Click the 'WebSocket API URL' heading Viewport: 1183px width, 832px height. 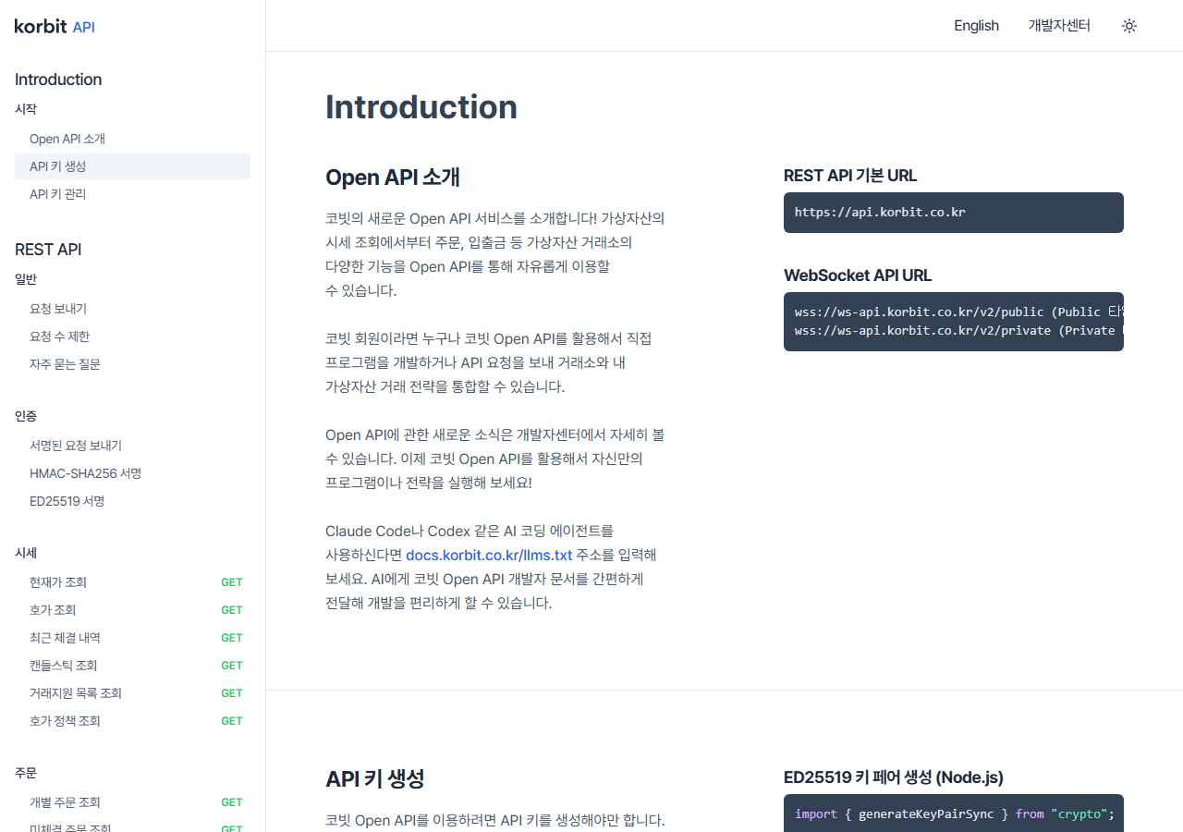tap(858, 275)
